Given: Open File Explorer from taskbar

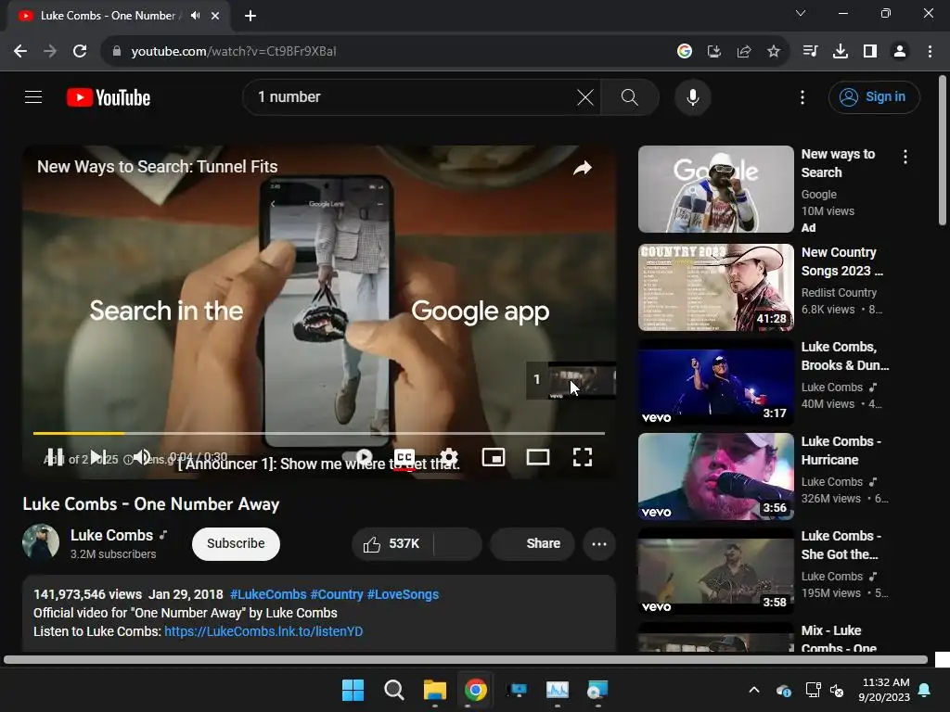Looking at the screenshot, I should click(x=434, y=690).
